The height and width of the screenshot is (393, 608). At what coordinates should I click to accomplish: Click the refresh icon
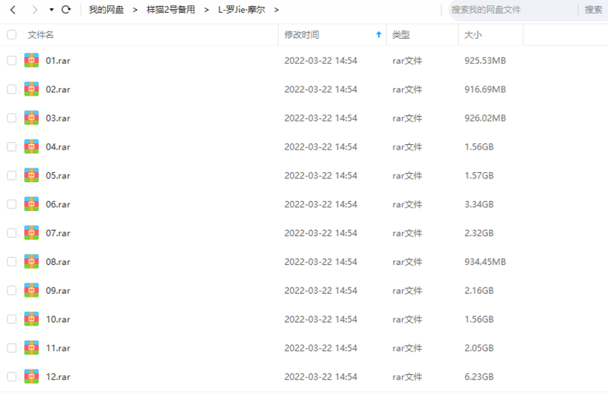click(x=66, y=10)
